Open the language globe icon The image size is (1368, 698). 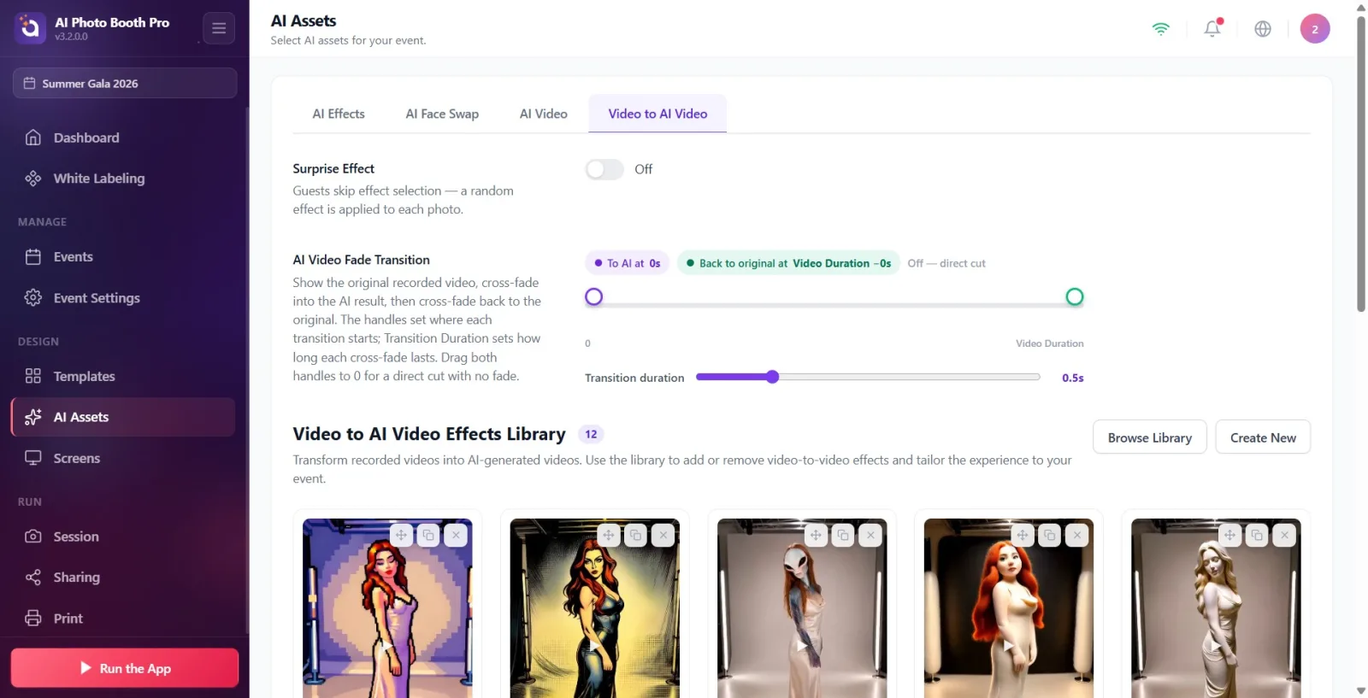1263,28
